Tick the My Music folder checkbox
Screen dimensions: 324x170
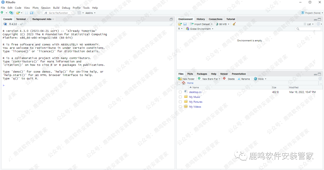(180, 97)
